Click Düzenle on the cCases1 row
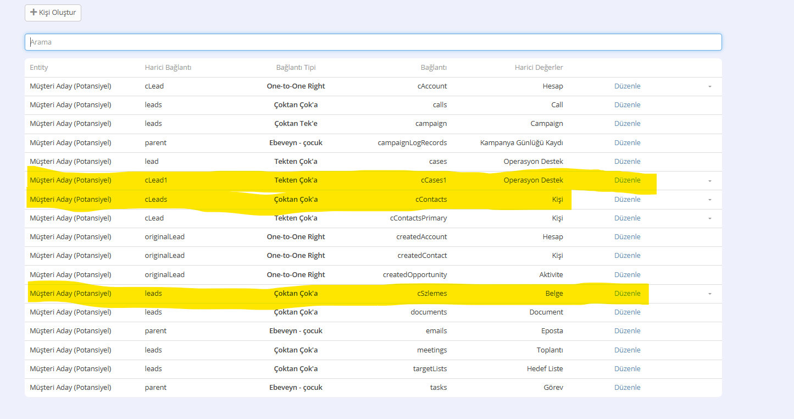This screenshot has height=419, width=794. point(627,180)
